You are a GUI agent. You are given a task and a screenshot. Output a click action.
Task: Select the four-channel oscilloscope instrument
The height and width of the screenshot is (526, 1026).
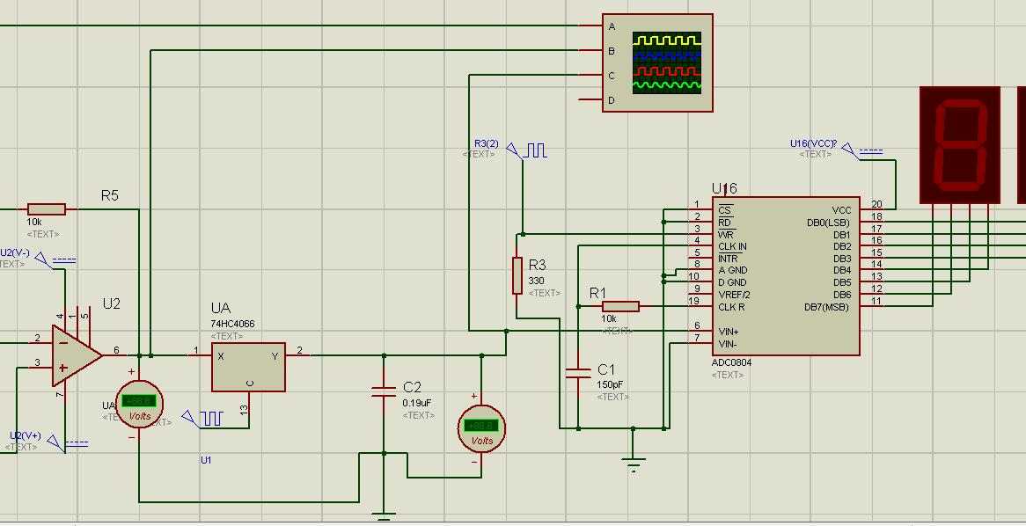click(657, 62)
